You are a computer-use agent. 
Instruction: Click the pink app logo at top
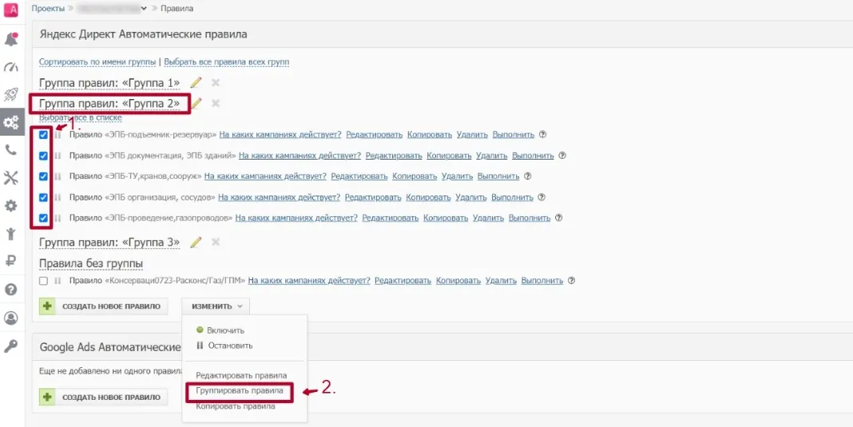(x=11, y=10)
